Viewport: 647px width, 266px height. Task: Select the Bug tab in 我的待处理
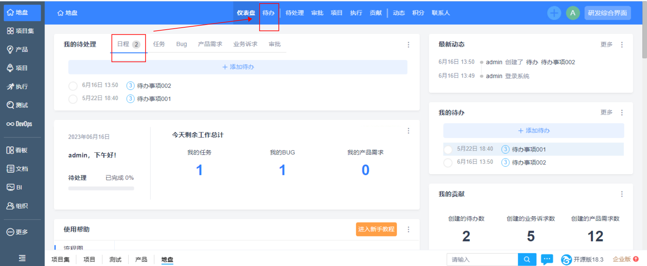pyautogui.click(x=181, y=44)
